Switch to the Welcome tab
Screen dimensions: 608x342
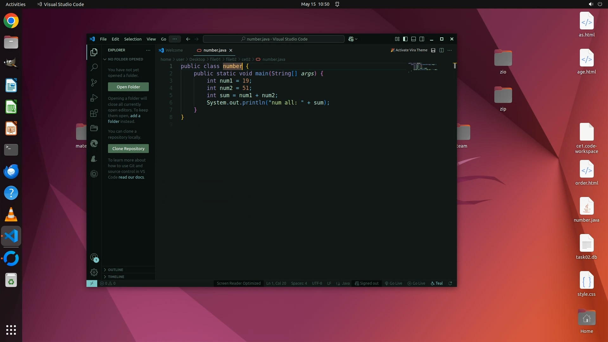pyautogui.click(x=174, y=50)
